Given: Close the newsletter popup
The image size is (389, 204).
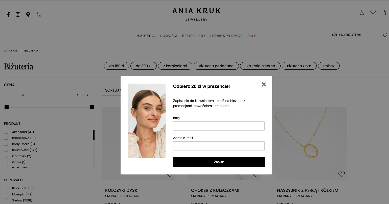Looking at the screenshot, I should click(264, 84).
